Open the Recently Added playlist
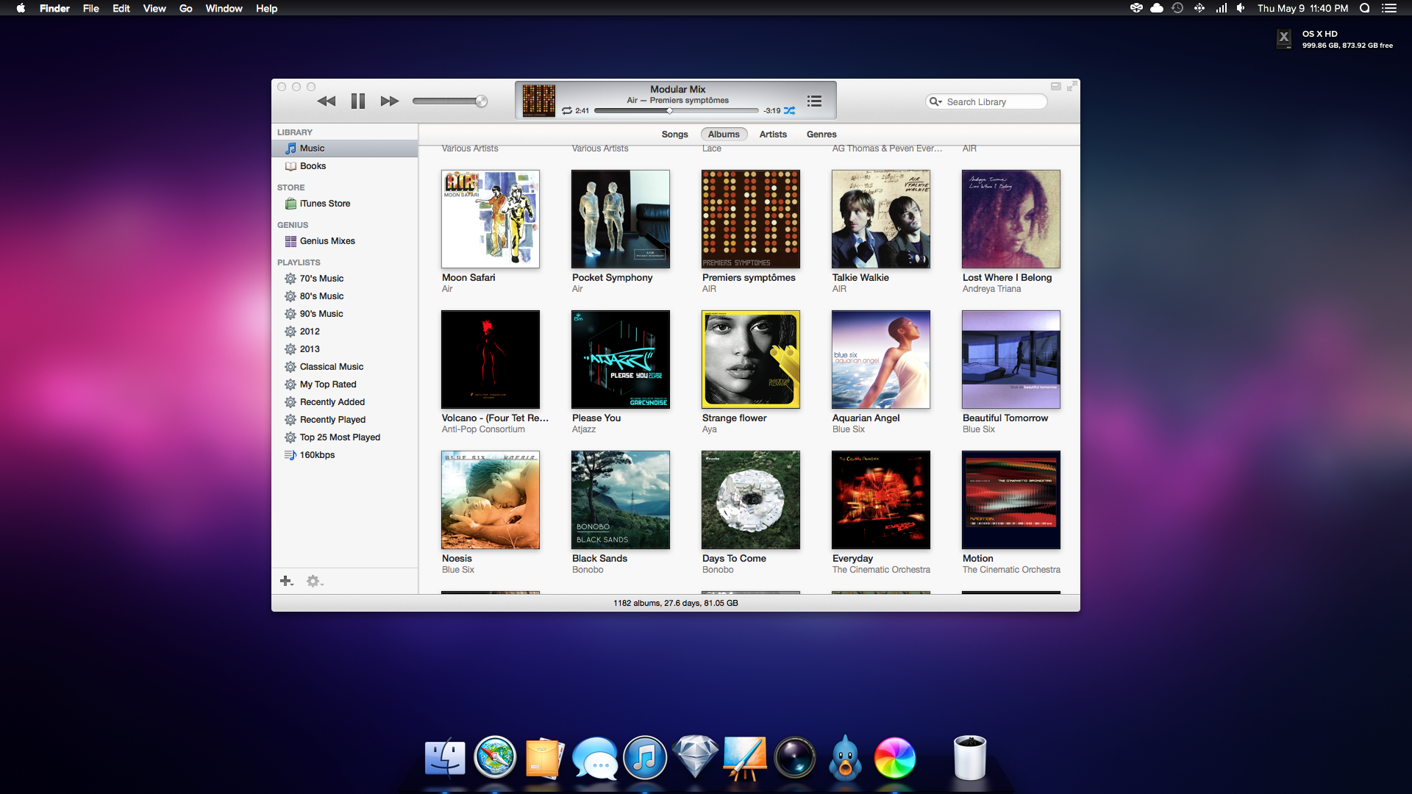1412x794 pixels. click(345, 402)
